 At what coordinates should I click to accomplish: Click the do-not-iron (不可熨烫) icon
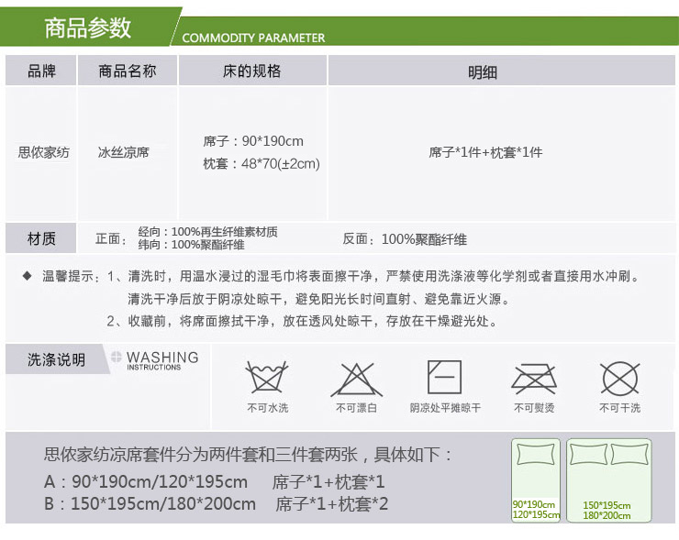[x=533, y=379]
